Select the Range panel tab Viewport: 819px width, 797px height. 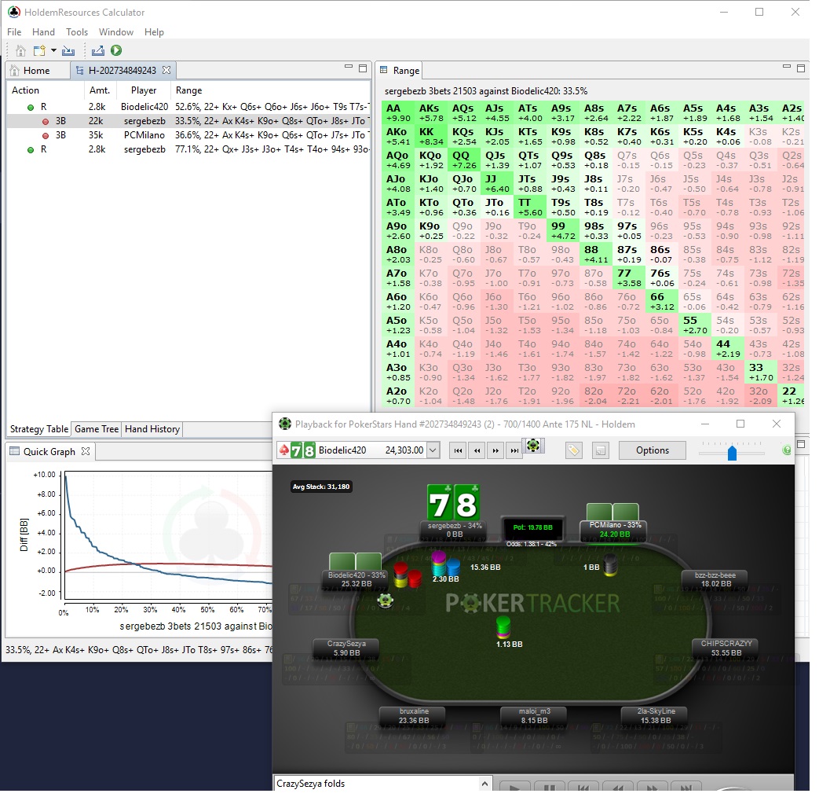point(400,71)
